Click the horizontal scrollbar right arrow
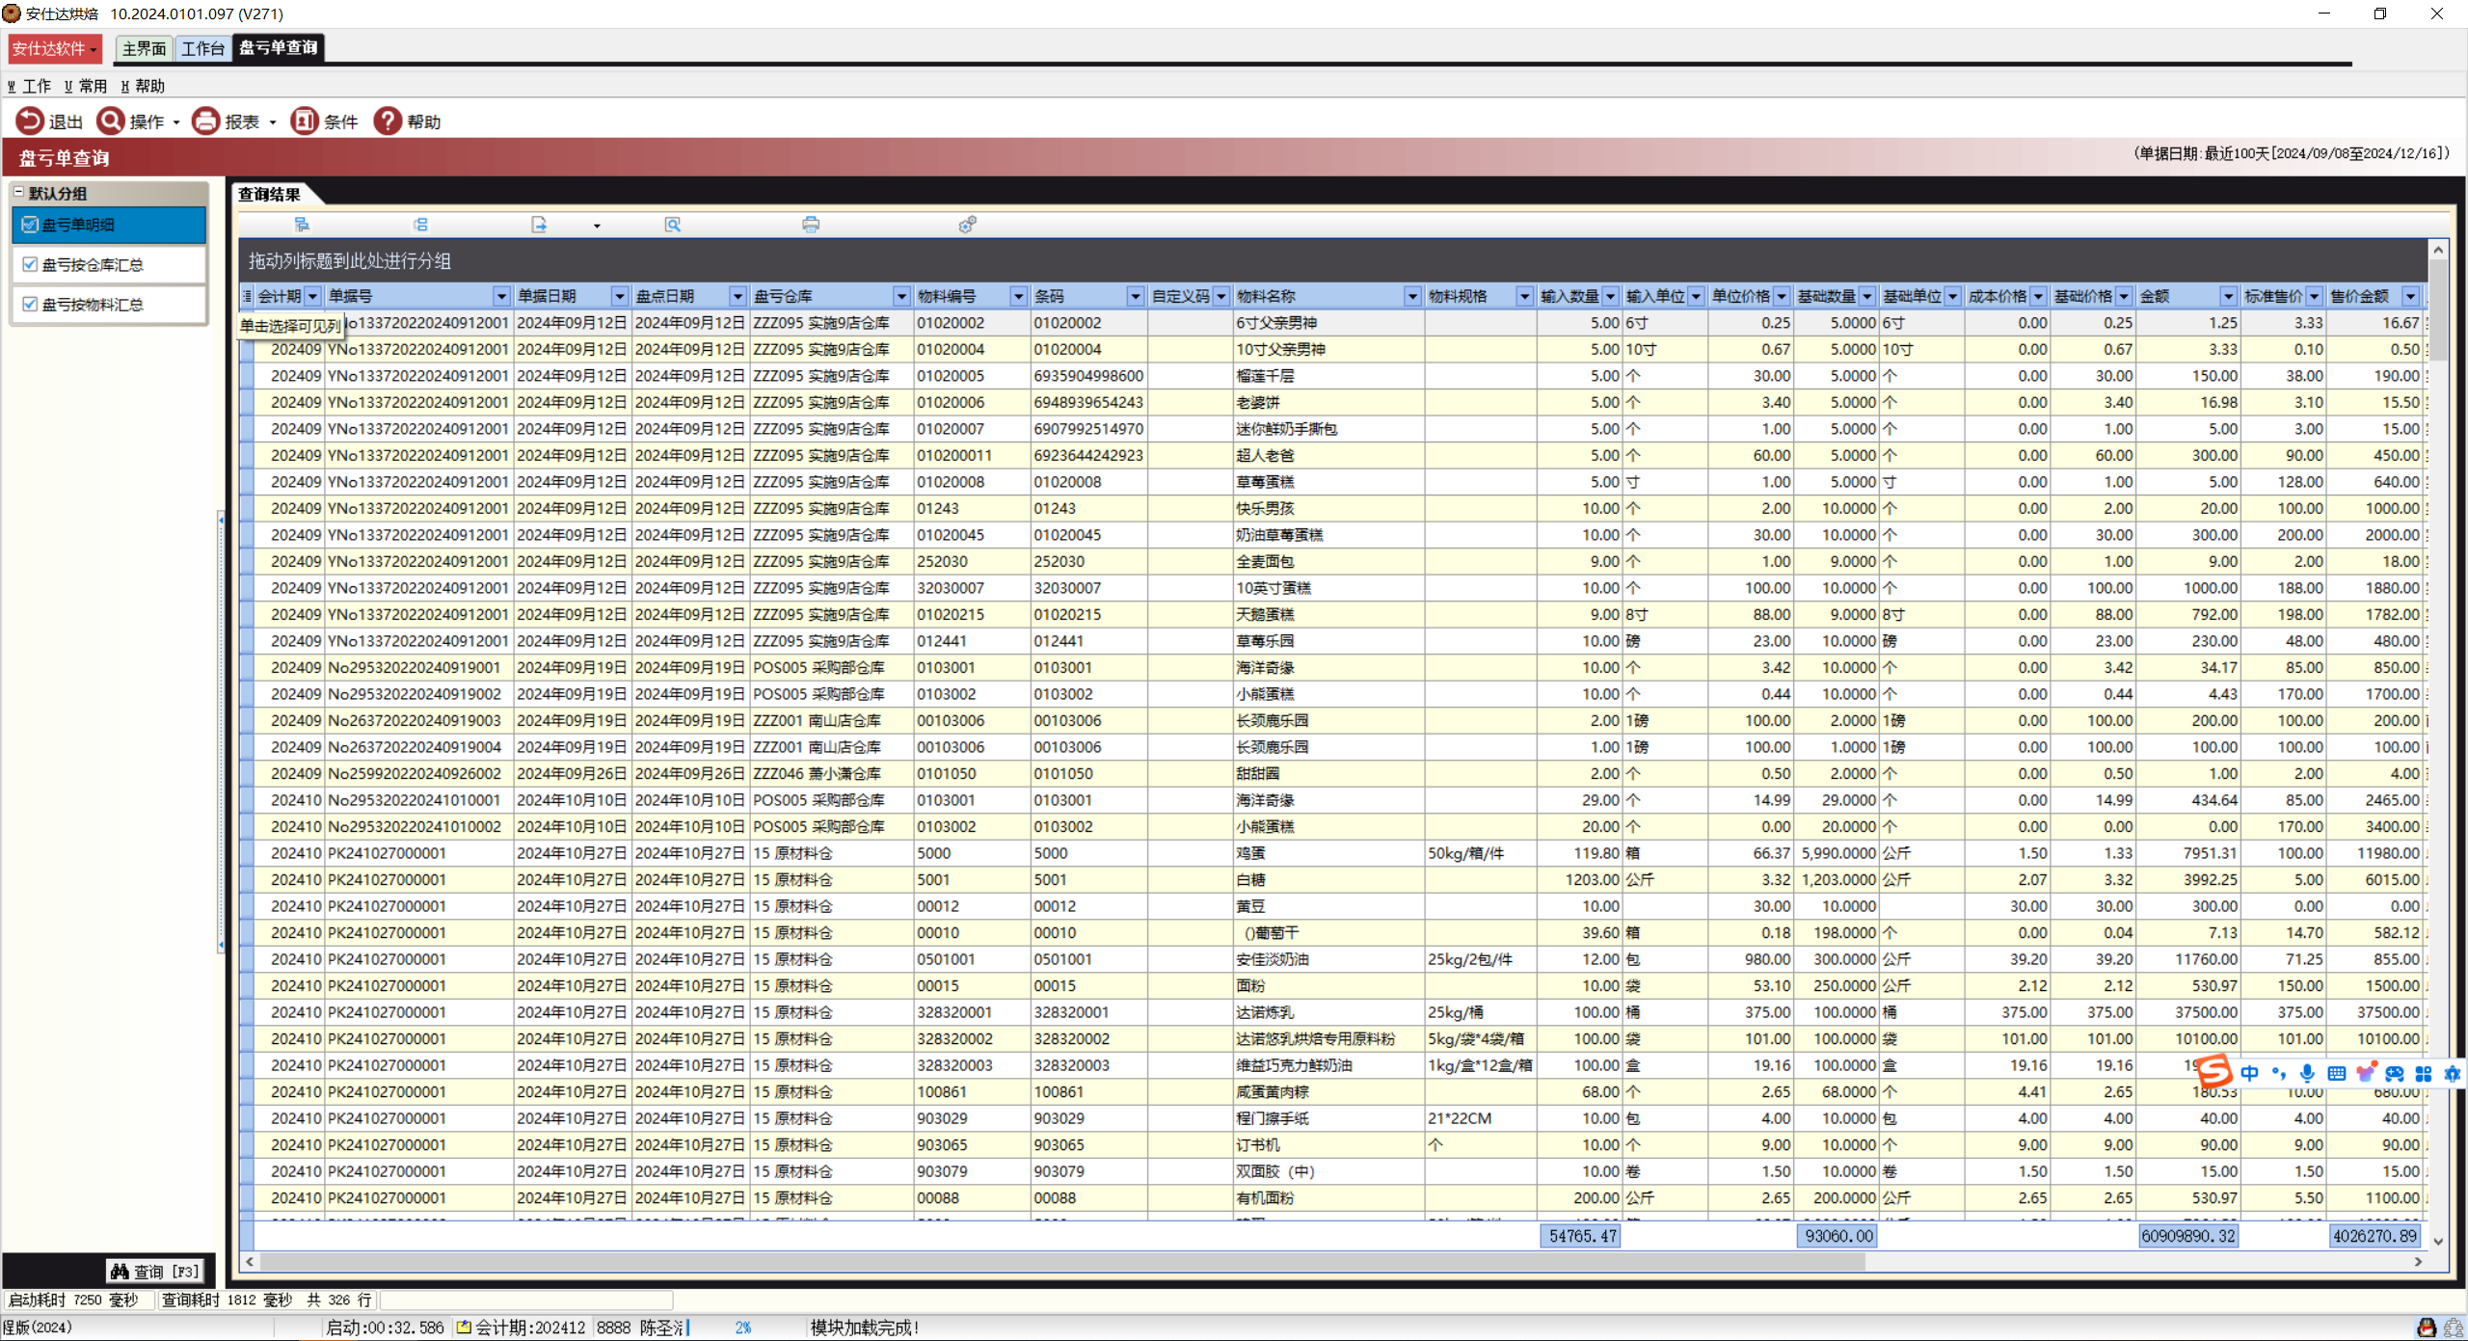Image resolution: width=2468 pixels, height=1341 pixels. pyautogui.click(x=2418, y=1261)
